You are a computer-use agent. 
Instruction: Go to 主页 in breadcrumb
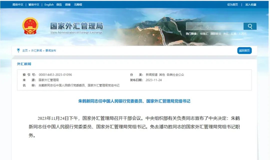25,51
